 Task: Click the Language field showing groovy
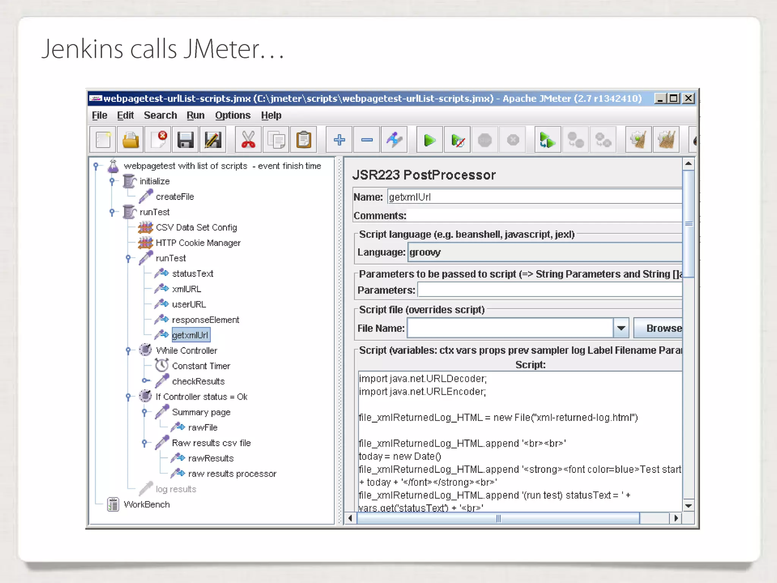545,252
